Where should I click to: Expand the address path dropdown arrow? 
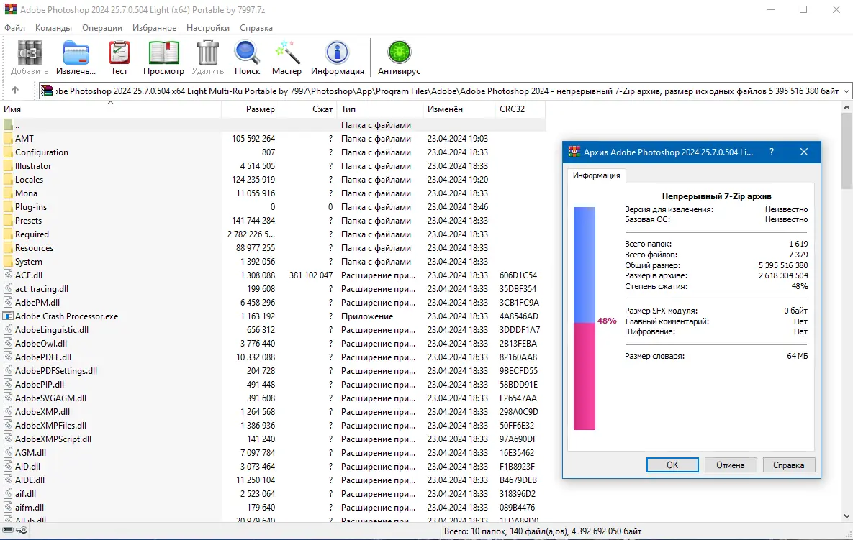[846, 91]
